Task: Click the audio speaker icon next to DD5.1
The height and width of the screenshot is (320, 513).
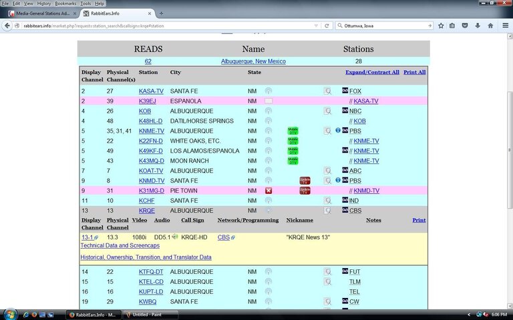Action: (175, 237)
